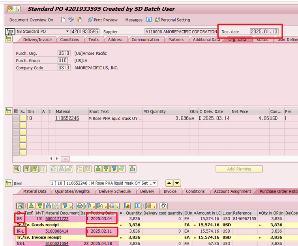Open the views dropdown in PO history toolbar

click(93, 206)
